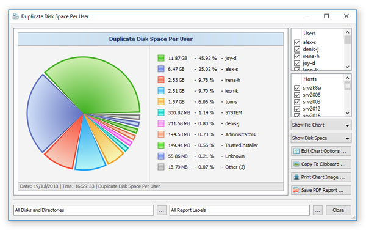
Task: Click the teal SYSTEM legend swatch
Action: pyautogui.click(x=161, y=112)
